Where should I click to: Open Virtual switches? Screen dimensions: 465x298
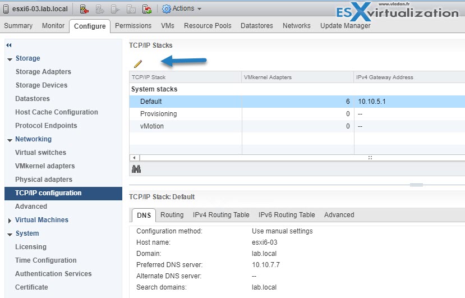tap(40, 153)
